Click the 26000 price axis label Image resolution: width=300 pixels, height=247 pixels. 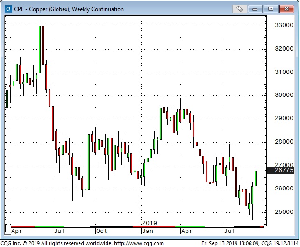(284, 189)
